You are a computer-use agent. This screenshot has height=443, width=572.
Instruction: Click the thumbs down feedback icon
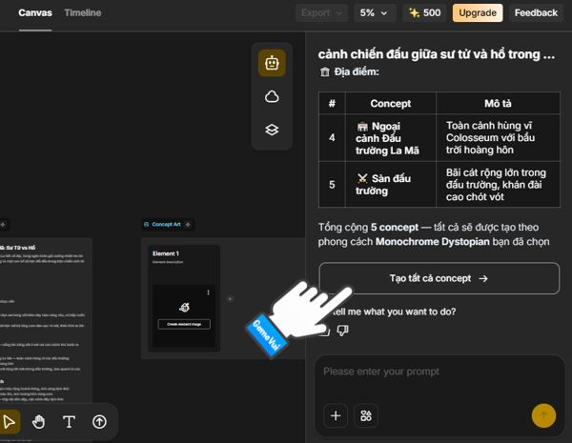342,331
